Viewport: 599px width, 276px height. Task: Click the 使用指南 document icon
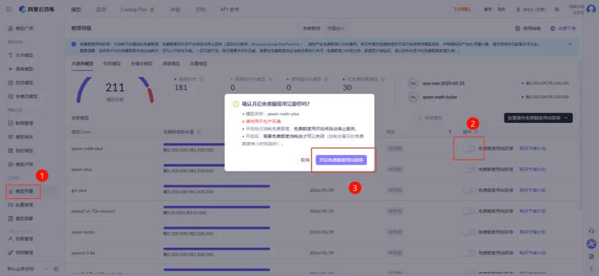pos(517,28)
